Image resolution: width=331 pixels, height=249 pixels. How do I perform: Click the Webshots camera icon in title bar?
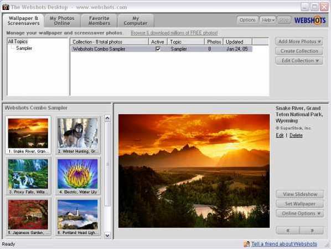(6, 7)
